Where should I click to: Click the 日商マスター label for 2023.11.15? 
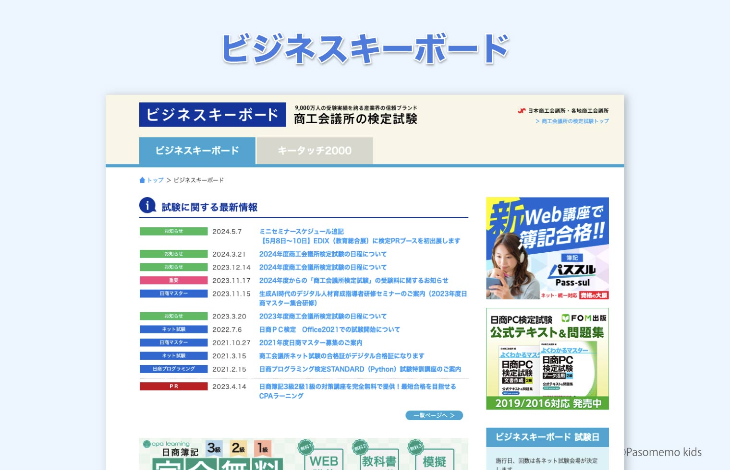(173, 294)
